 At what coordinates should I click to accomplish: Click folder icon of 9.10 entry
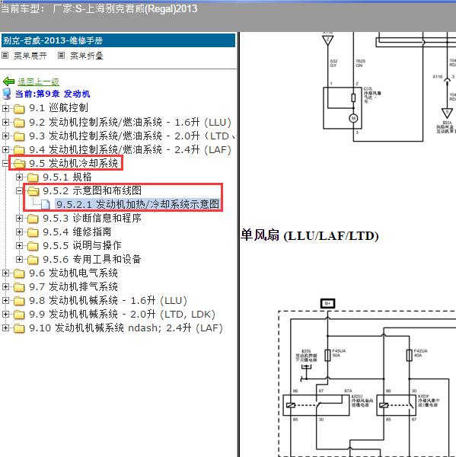pyautogui.click(x=19, y=328)
